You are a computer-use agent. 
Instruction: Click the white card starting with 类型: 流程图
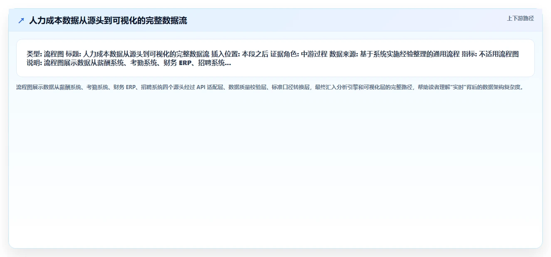pos(275,58)
